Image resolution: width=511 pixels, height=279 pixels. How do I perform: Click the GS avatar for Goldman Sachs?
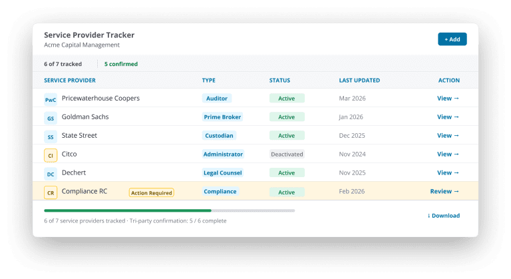[x=51, y=118]
